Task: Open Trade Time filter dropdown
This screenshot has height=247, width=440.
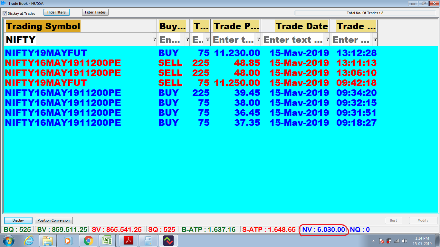Action: [375, 39]
